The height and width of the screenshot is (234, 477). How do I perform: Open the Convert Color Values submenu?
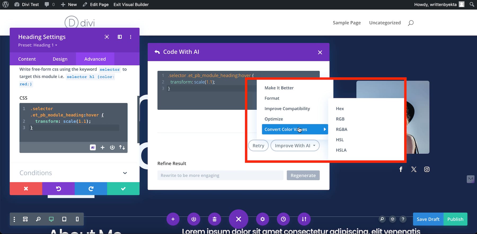pyautogui.click(x=295, y=129)
